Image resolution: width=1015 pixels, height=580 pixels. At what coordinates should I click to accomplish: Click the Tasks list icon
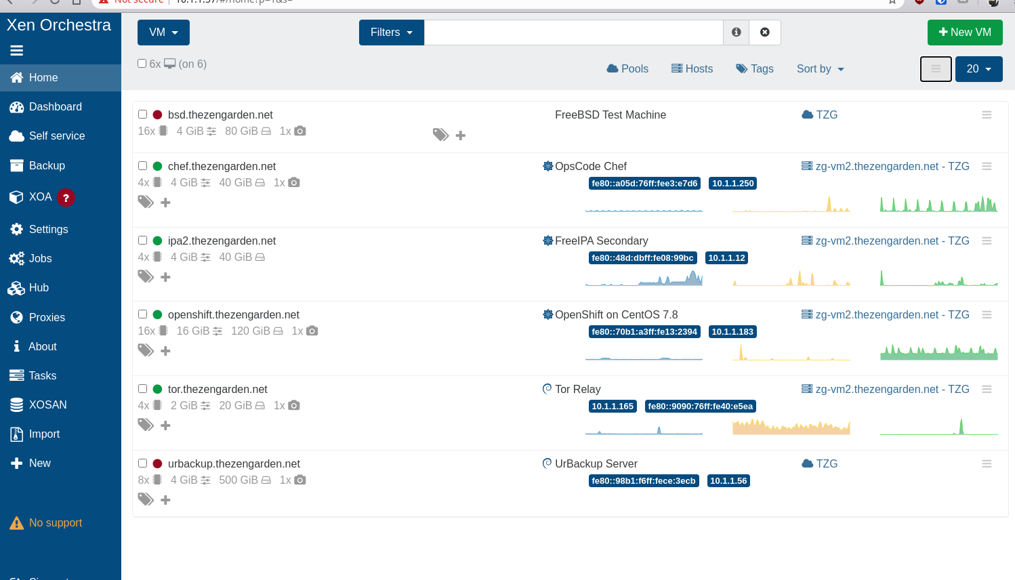[x=17, y=375]
